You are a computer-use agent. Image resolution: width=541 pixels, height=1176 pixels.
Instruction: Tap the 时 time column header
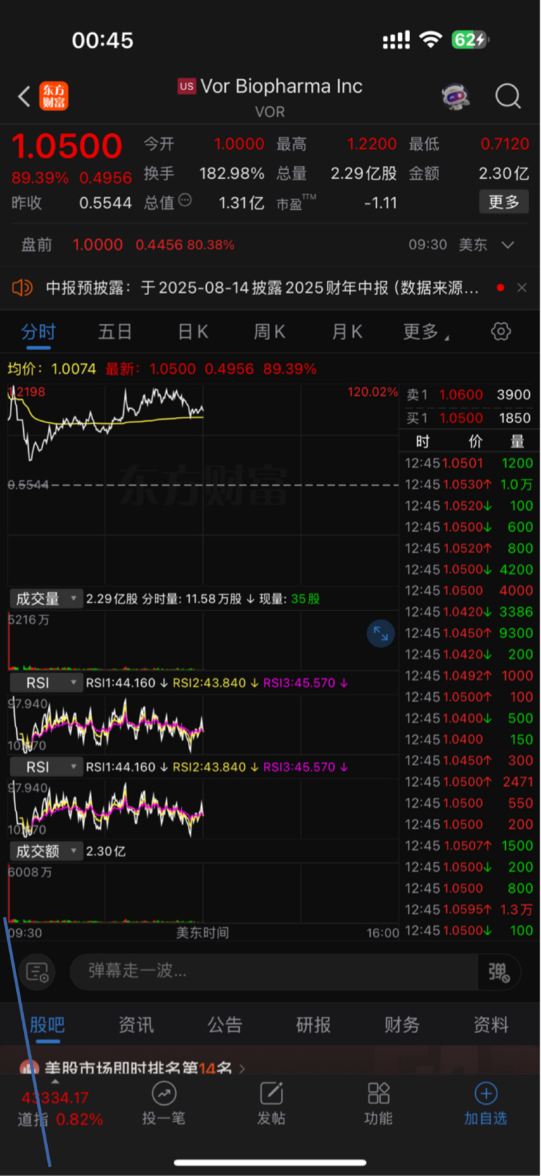[x=422, y=442]
